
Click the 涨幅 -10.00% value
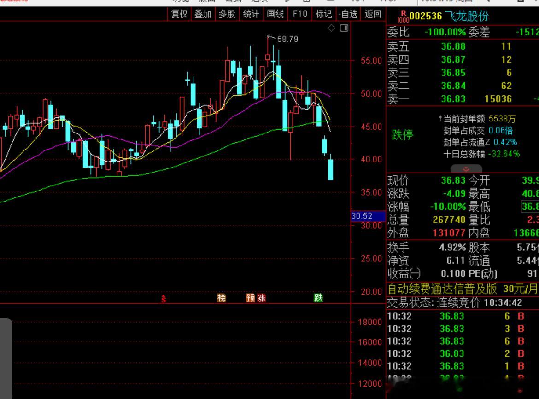448,207
